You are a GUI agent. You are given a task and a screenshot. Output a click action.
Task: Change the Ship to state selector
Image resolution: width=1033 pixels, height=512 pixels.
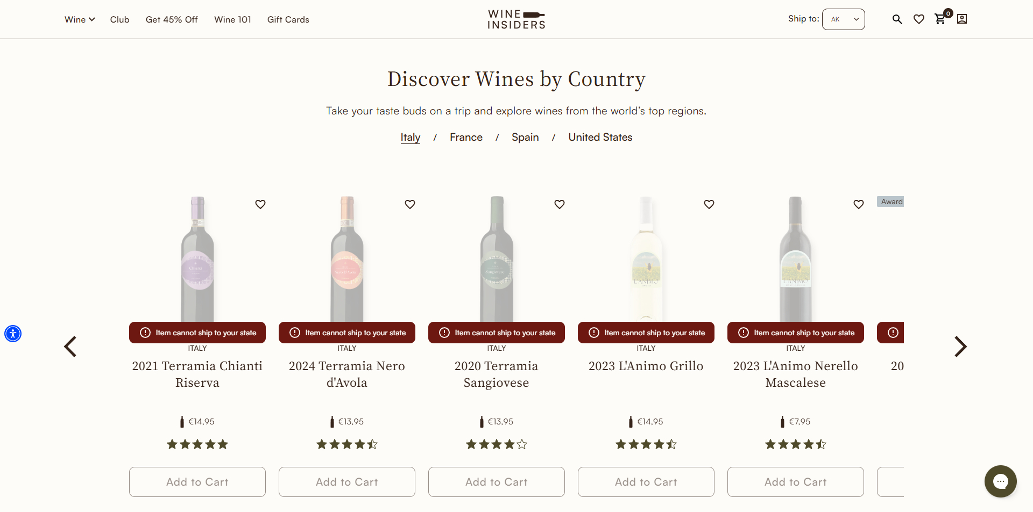point(843,19)
